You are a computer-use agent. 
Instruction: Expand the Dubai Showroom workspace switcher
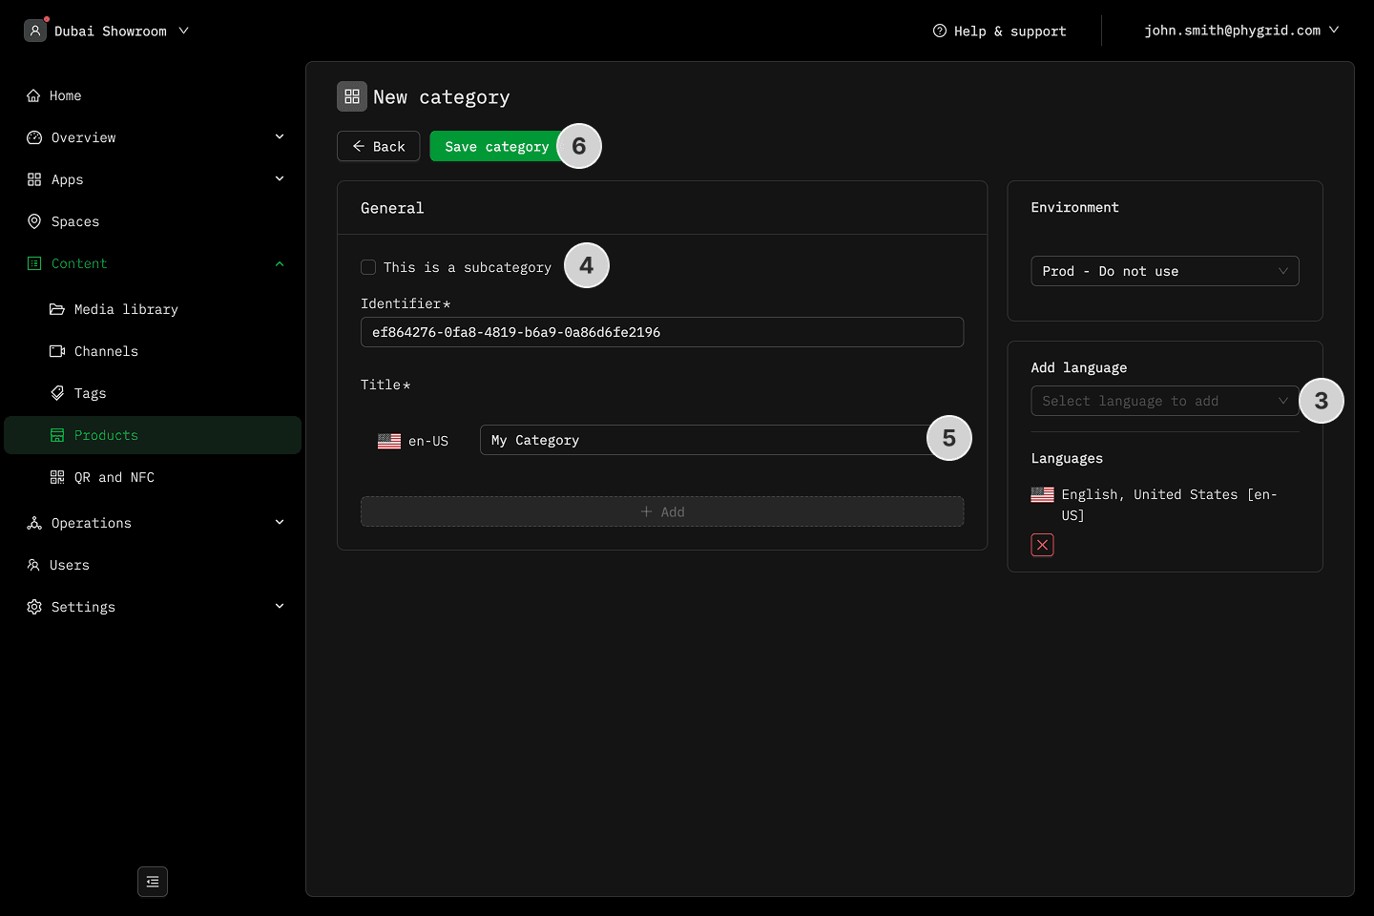click(110, 31)
